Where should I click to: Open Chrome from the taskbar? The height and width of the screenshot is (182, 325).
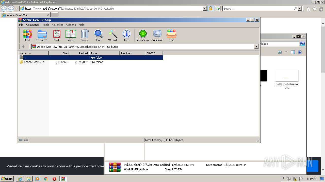46,179
